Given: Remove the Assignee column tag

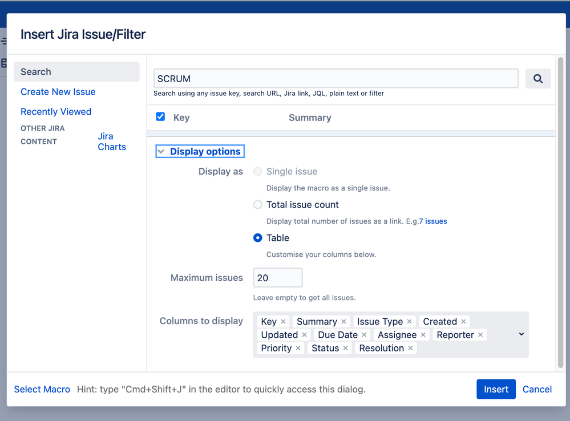Looking at the screenshot, I should pos(423,335).
